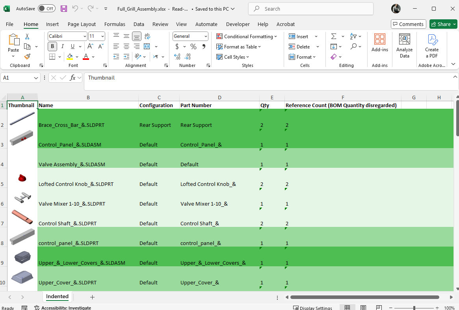Open the number format General dropdown
The width and height of the screenshot is (459, 310).
tap(206, 36)
